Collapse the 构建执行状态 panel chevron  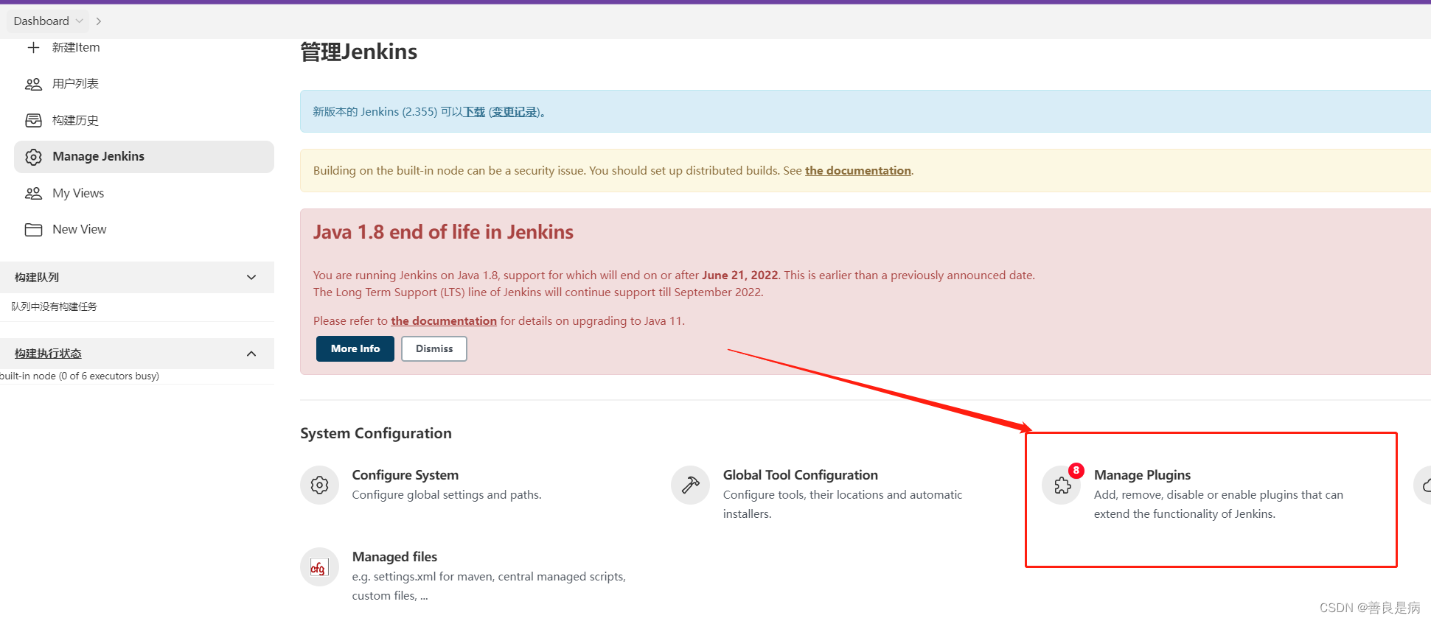(x=251, y=354)
